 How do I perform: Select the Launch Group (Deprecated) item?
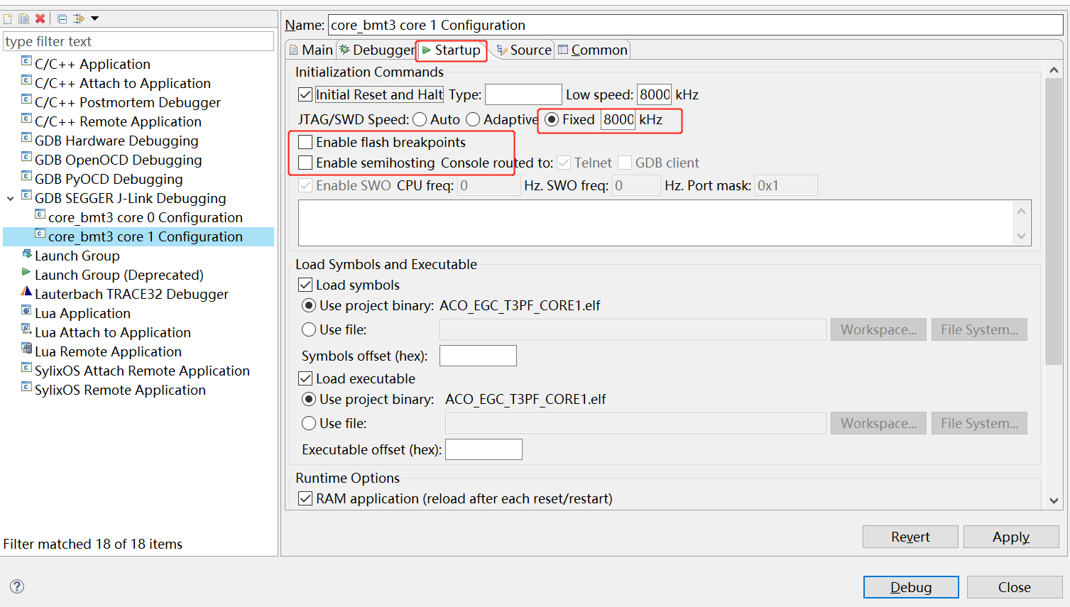[x=119, y=275]
